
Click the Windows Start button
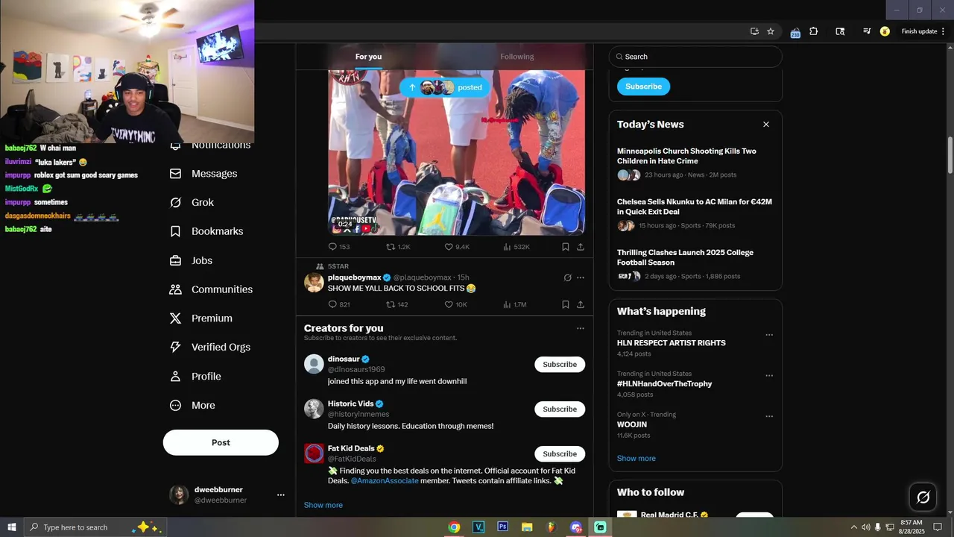[x=11, y=527]
